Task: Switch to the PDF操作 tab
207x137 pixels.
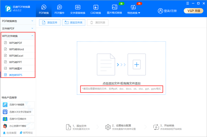Action: 59,9
